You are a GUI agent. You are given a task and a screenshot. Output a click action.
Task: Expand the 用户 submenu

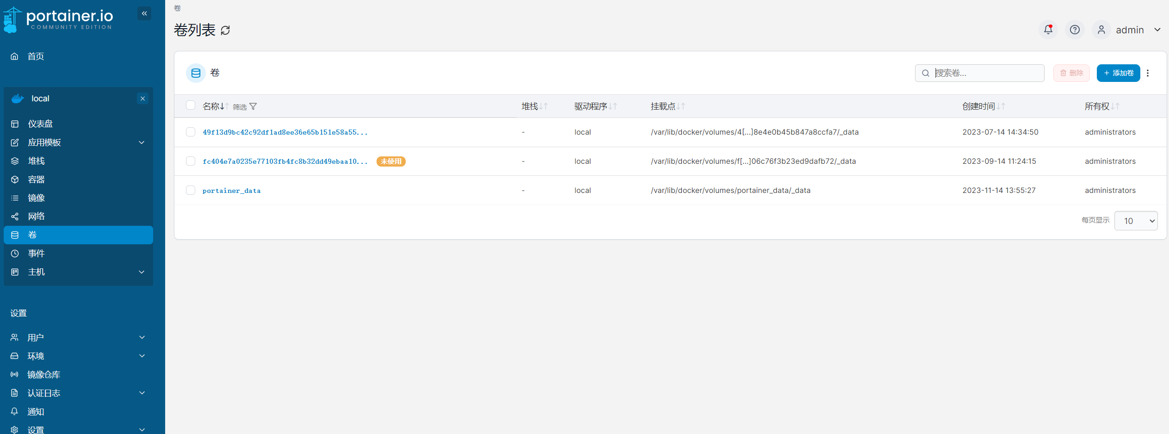tap(142, 338)
